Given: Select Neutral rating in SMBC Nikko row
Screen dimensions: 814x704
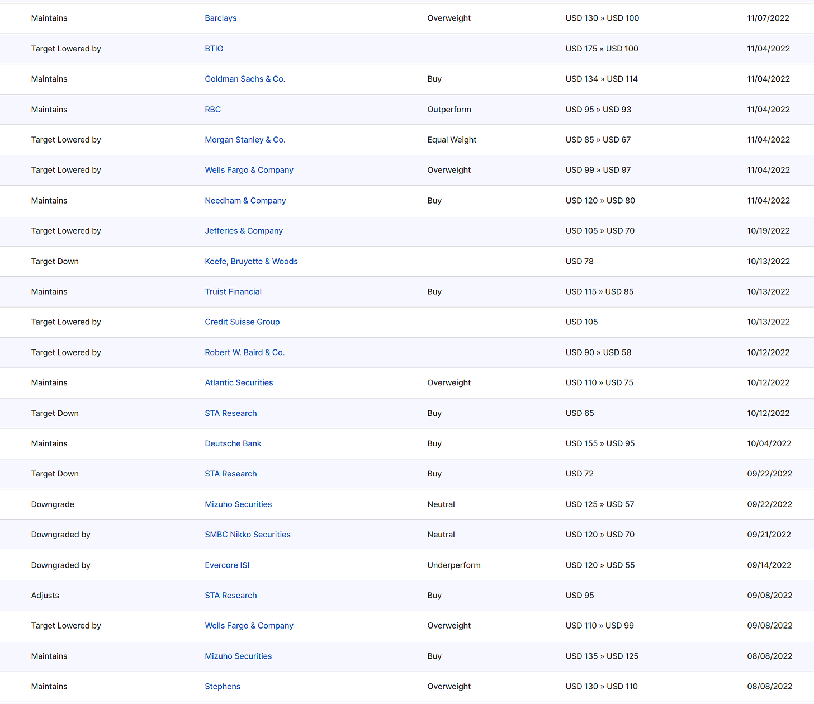Looking at the screenshot, I should (x=441, y=535).
